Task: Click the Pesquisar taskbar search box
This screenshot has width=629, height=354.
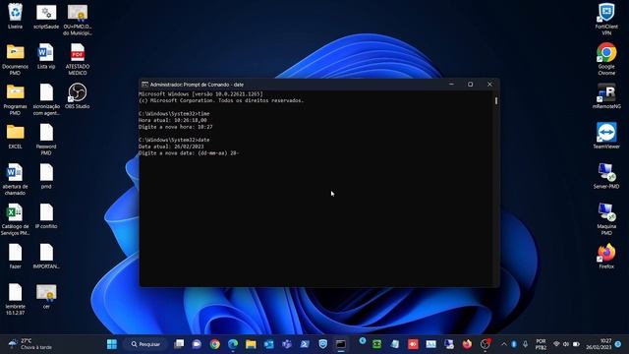Action: pyautogui.click(x=145, y=344)
